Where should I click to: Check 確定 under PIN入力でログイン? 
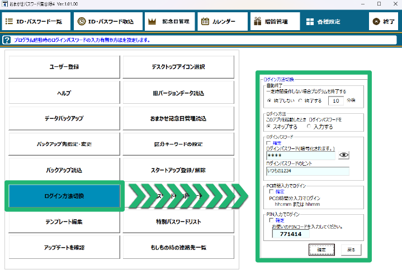(271, 220)
